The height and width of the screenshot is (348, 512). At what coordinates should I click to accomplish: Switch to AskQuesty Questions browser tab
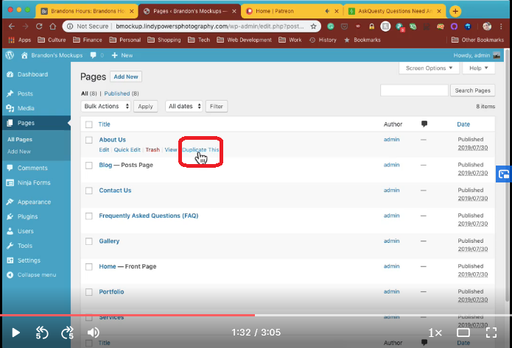click(395, 12)
